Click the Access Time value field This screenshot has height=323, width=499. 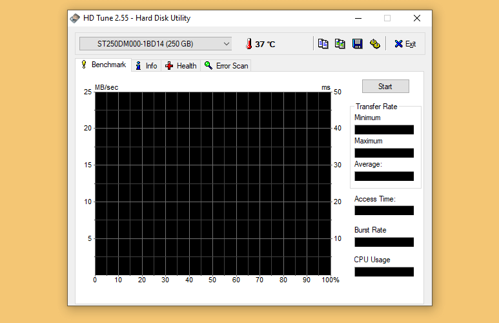pyautogui.click(x=384, y=211)
